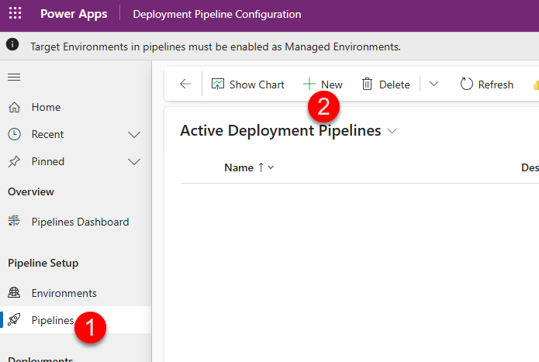Screen dimensions: 539x362
Task: Click the plus icon for New
Action: 309,84
